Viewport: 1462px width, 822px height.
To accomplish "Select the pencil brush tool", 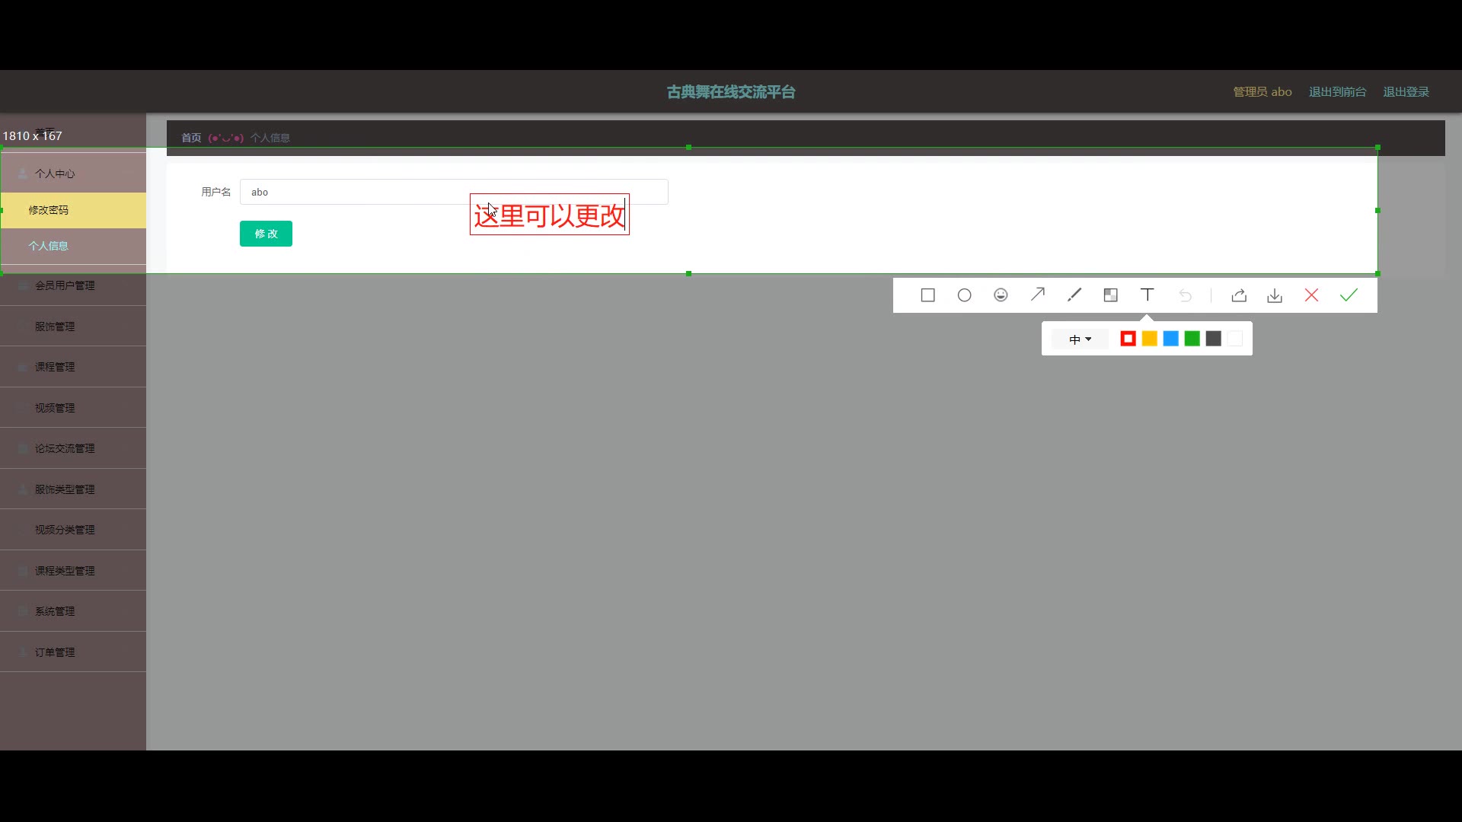I will (x=1074, y=295).
